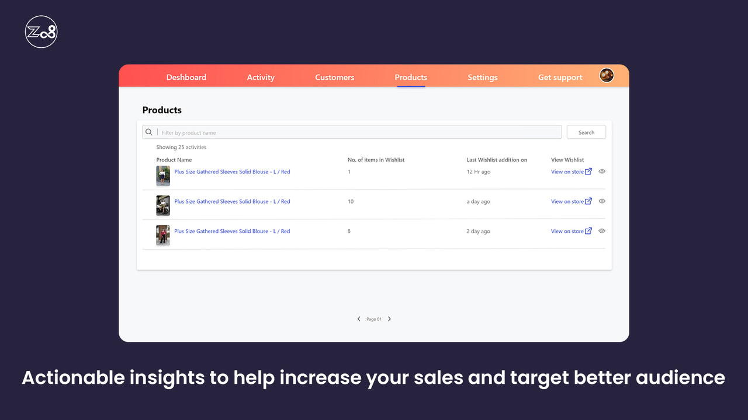The width and height of the screenshot is (748, 420).
Task: Click the external link icon in the third row
Action: (x=588, y=230)
